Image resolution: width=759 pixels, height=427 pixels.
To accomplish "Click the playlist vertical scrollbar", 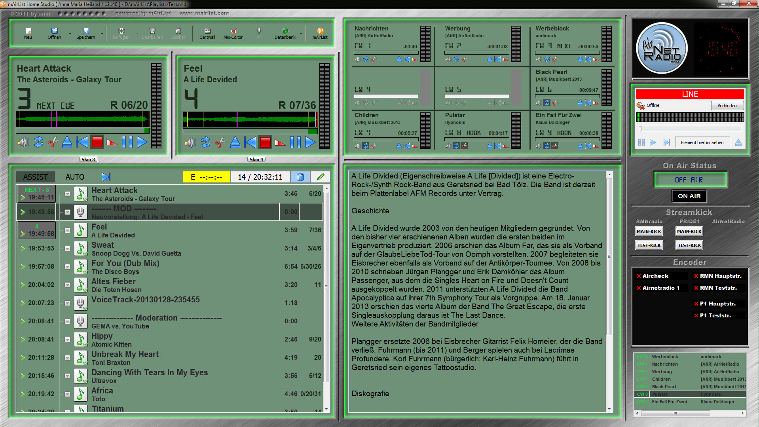I will (x=326, y=299).
